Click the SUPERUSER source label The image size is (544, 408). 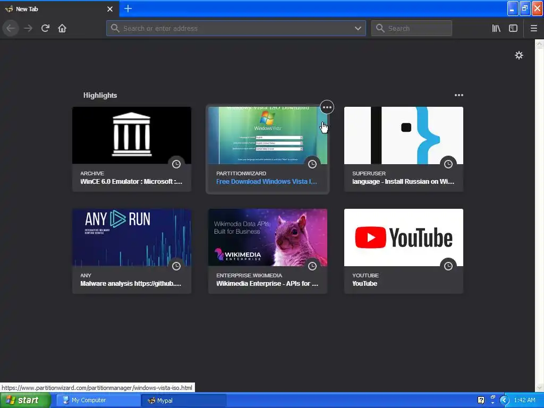(x=369, y=173)
